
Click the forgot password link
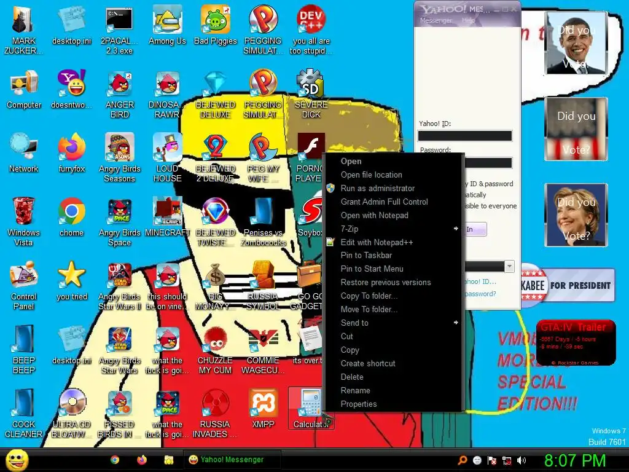click(480, 294)
